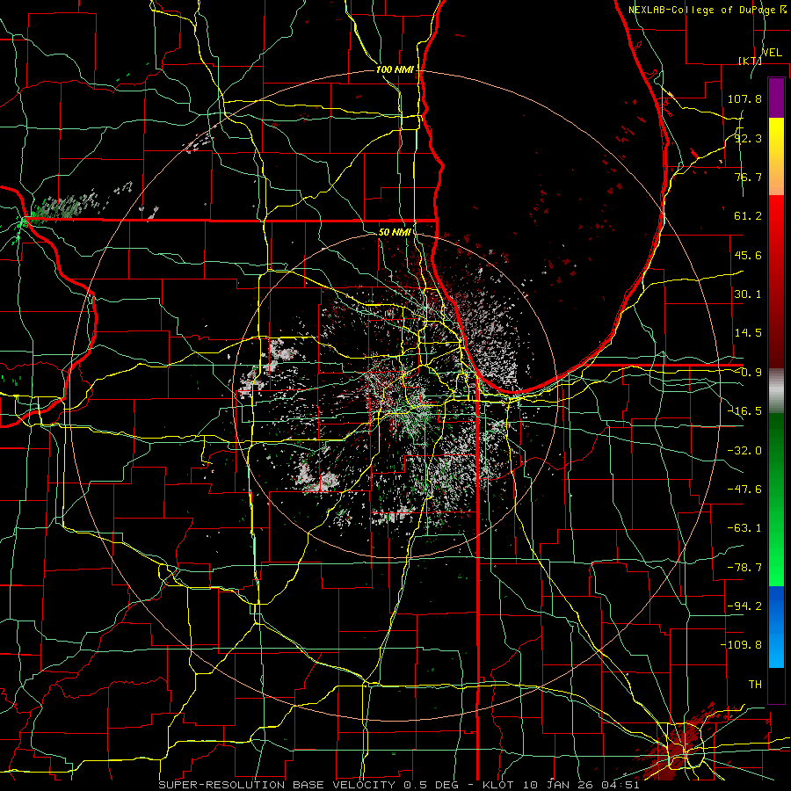The width and height of the screenshot is (791, 791).
Task: Select the -109.8 velocity scale label
Action: [741, 645]
